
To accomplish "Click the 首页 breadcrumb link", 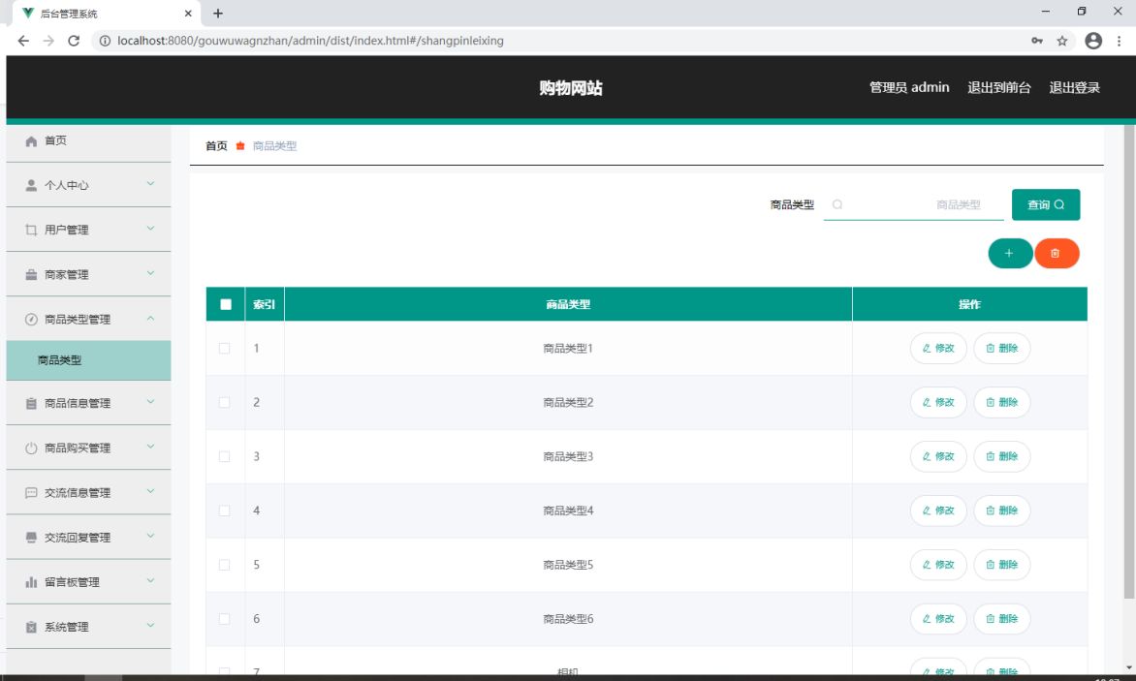I will click(216, 146).
